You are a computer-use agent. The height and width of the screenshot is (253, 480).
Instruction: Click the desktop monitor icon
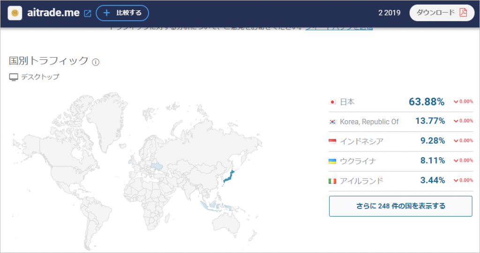pyautogui.click(x=14, y=77)
